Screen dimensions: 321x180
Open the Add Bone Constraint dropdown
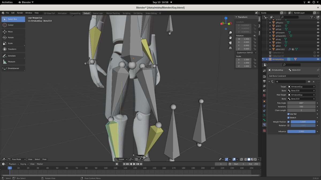click(294, 76)
